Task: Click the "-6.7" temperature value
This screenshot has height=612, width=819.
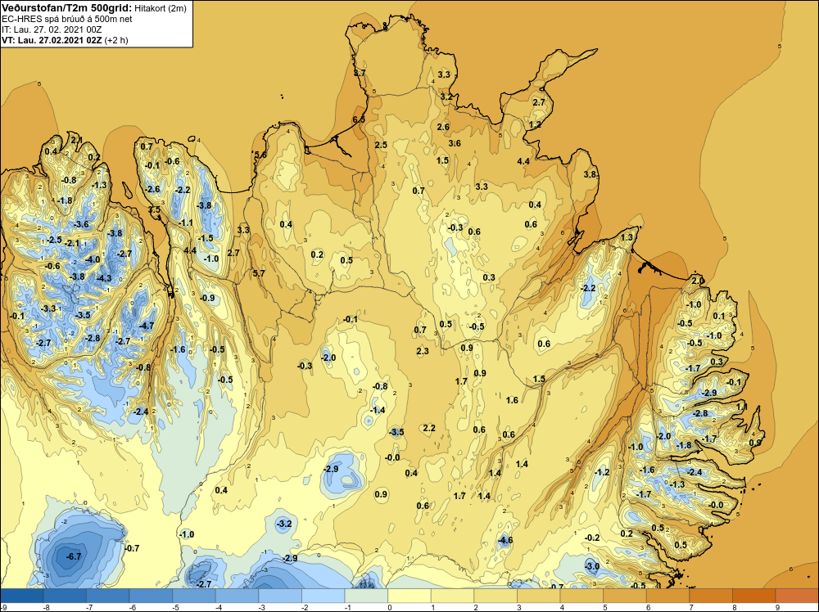Action: 74,556
